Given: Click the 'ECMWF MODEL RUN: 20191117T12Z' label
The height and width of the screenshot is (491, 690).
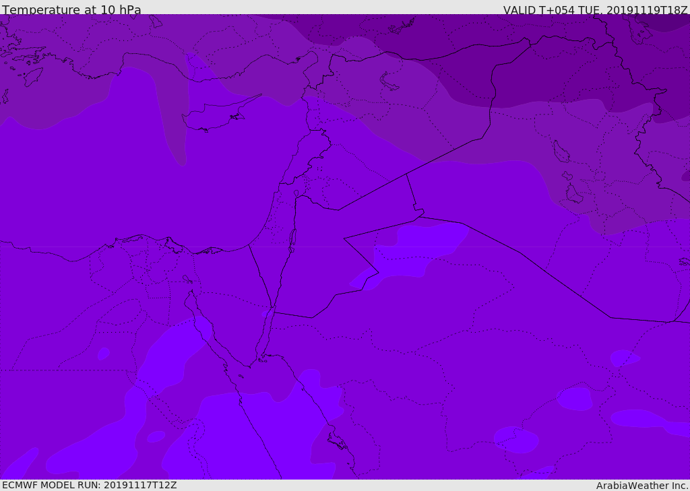Looking at the screenshot, I should click(90, 485).
